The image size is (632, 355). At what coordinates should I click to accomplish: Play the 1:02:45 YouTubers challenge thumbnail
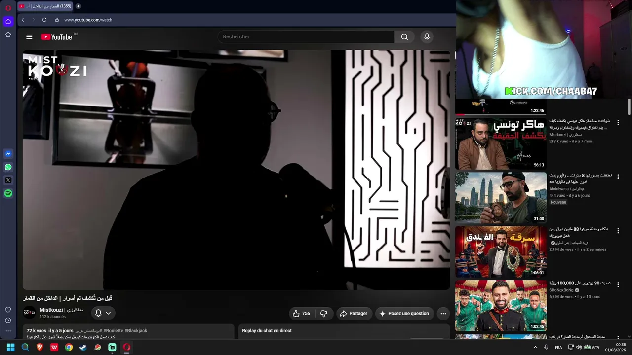[x=501, y=306]
